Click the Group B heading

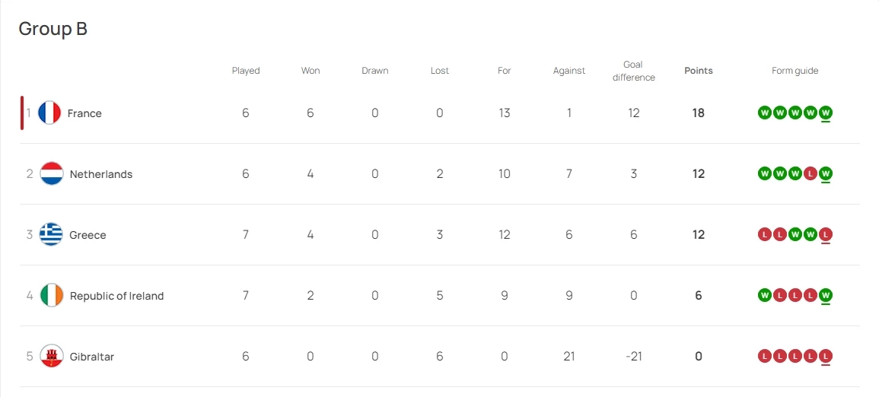pos(53,29)
